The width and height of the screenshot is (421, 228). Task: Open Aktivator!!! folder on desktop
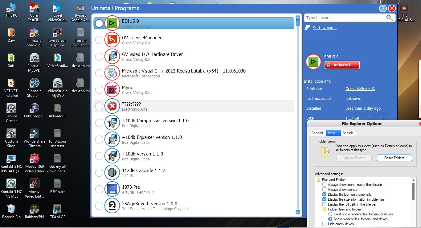tap(57, 111)
